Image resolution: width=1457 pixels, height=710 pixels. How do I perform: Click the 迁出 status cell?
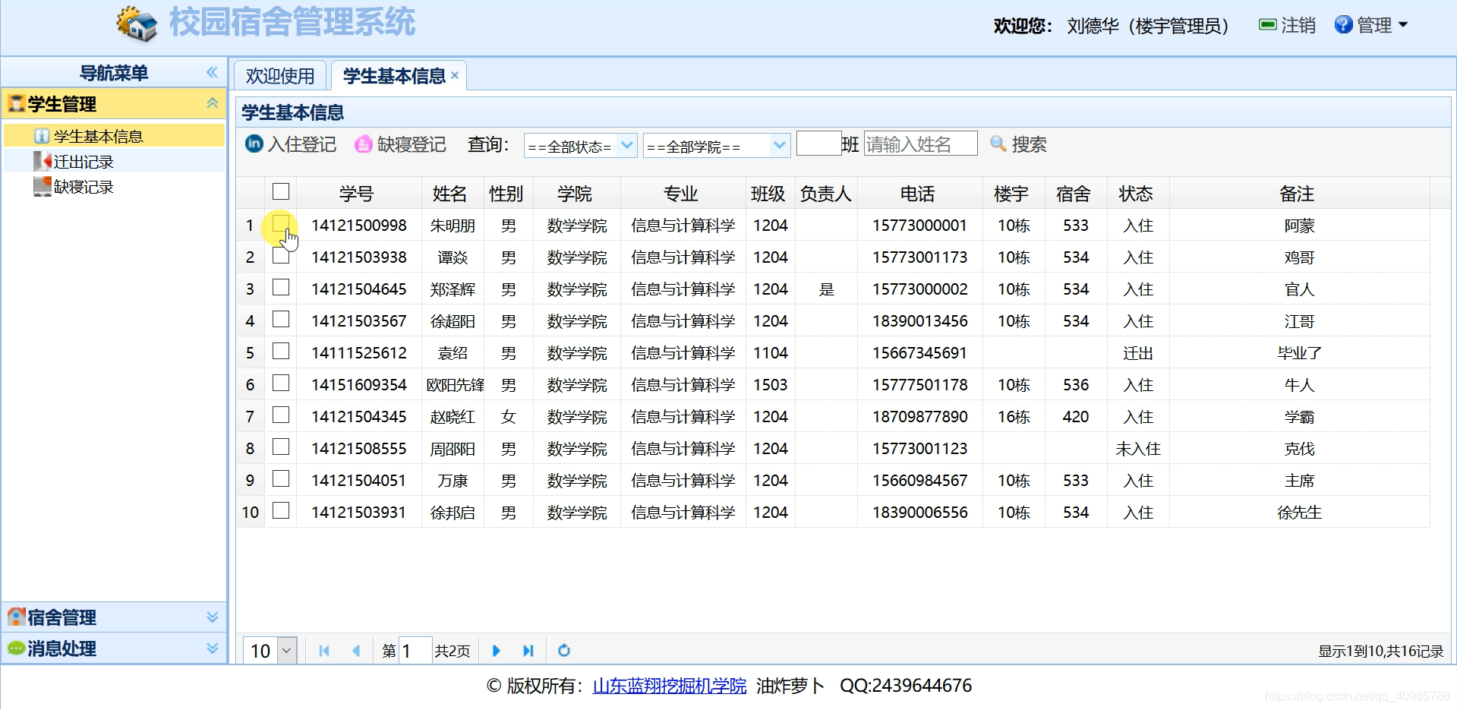[1138, 353]
